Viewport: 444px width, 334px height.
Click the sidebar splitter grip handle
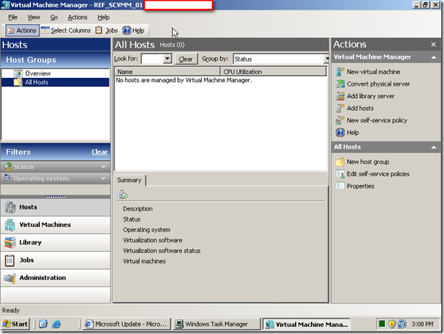point(55,197)
